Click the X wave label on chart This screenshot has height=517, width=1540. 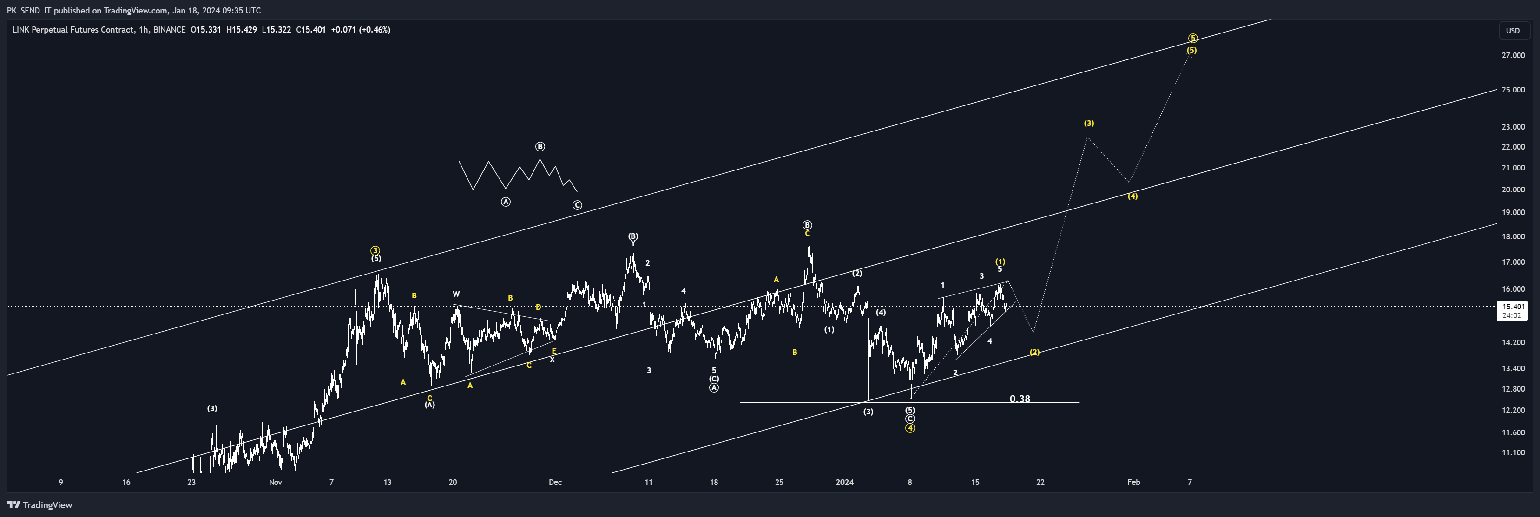tap(553, 360)
